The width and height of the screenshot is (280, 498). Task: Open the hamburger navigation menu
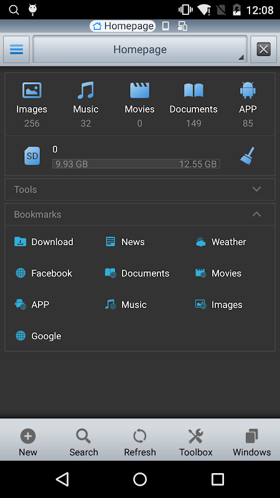(x=17, y=49)
